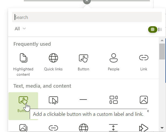Pick Link under Frequently used
166x132 pixels.
(144, 62)
